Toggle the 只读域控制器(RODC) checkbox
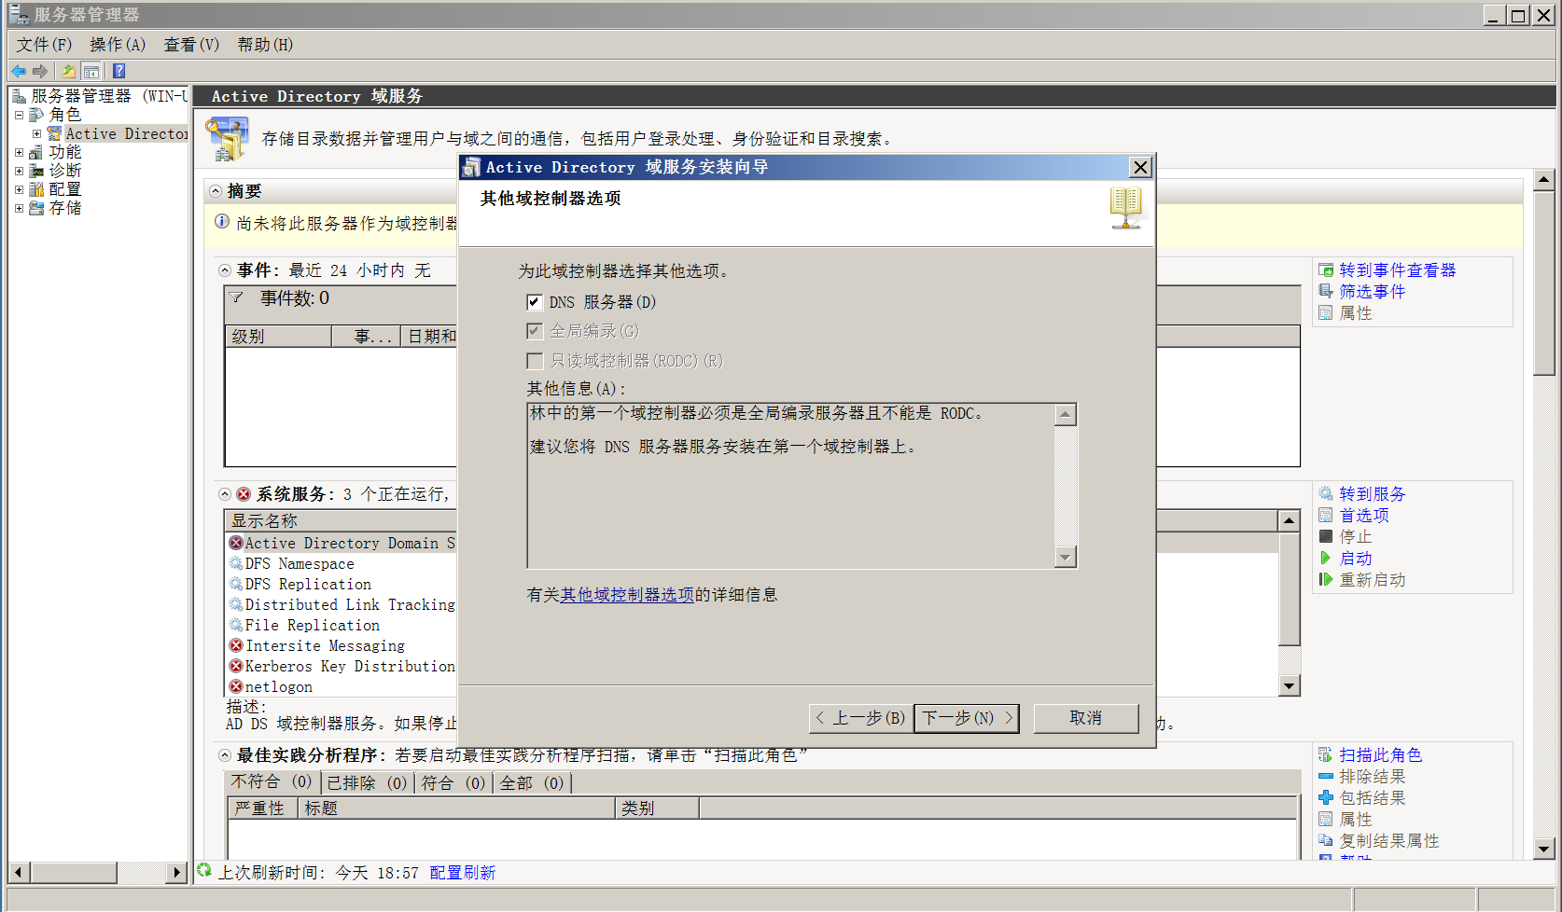Screen dimensions: 1562x912 pos(535,361)
